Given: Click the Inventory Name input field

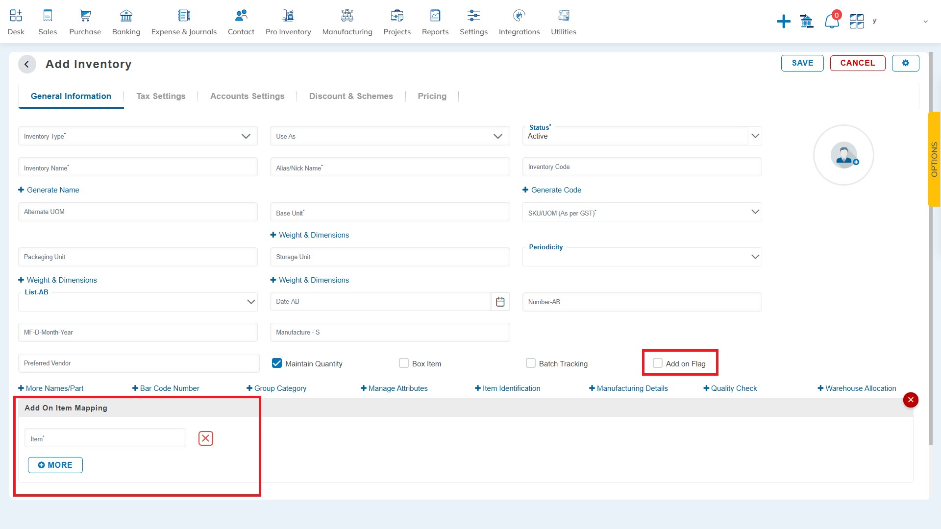Looking at the screenshot, I should [x=137, y=168].
